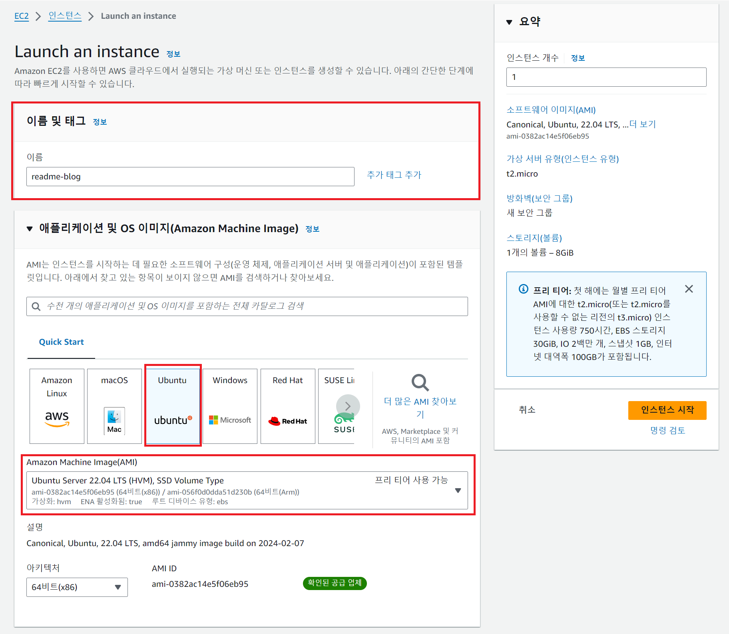
Task: Select the macOS AMI tile
Action: point(114,406)
